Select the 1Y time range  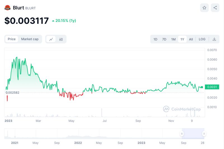182,39
